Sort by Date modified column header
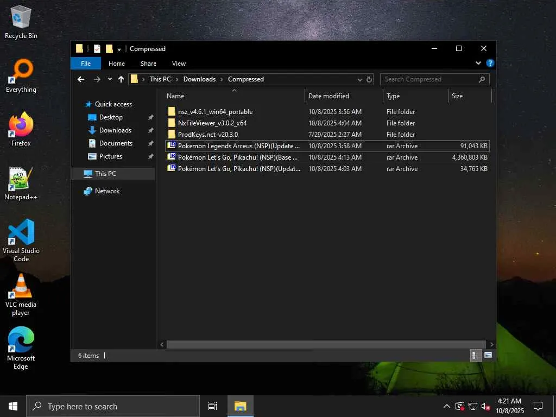This screenshot has width=556, height=417. click(344, 96)
